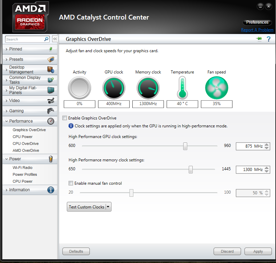The height and width of the screenshot is (263, 276).
Task: Click the fan speed slider handle
Action: pyautogui.click(x=131, y=193)
